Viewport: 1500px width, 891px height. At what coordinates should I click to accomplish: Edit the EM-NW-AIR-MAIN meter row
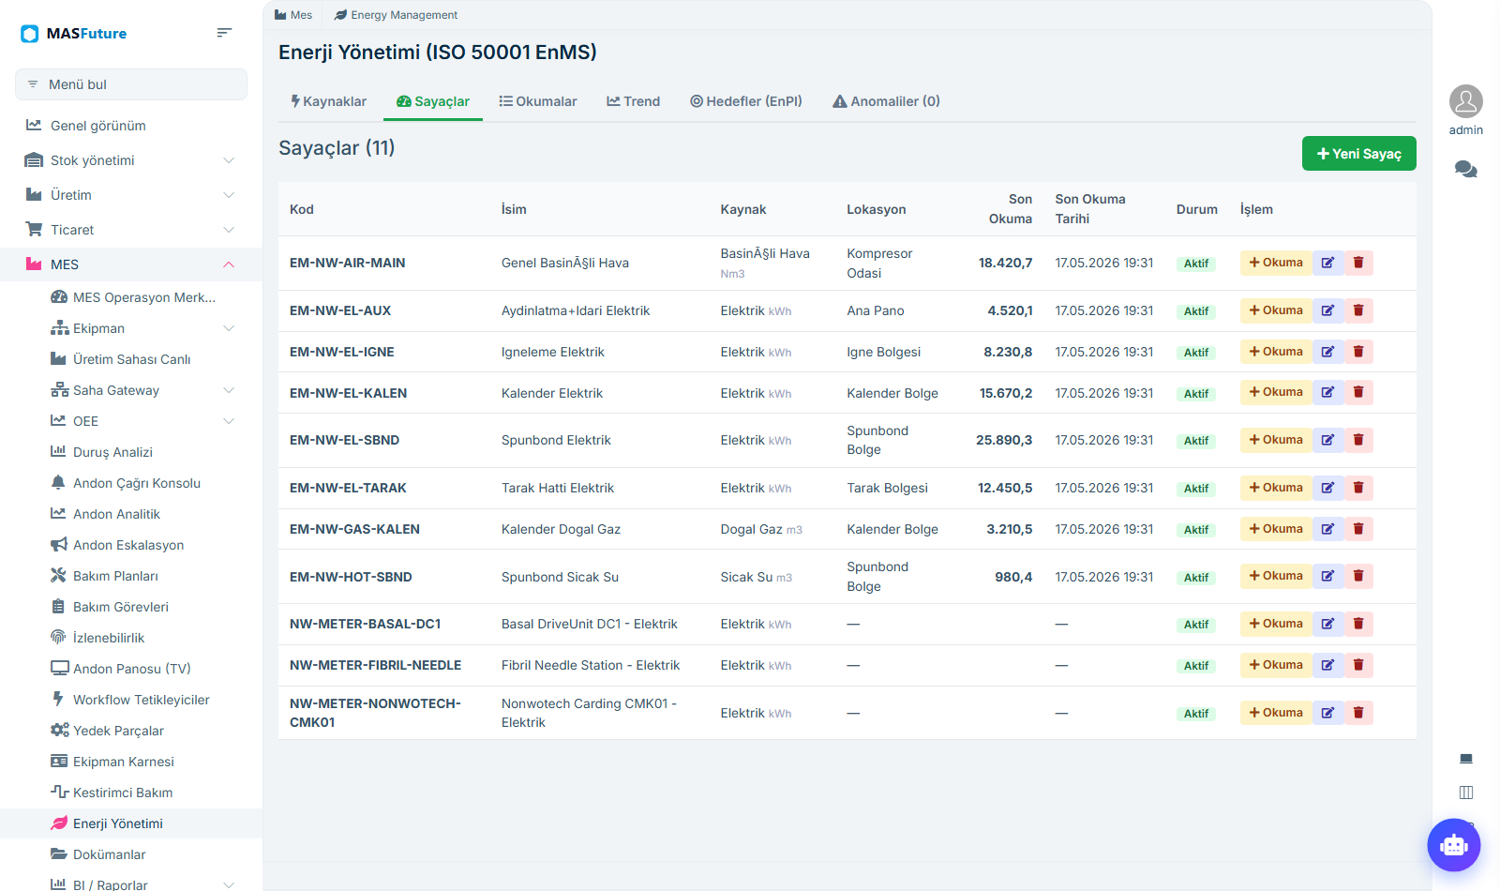click(1327, 263)
